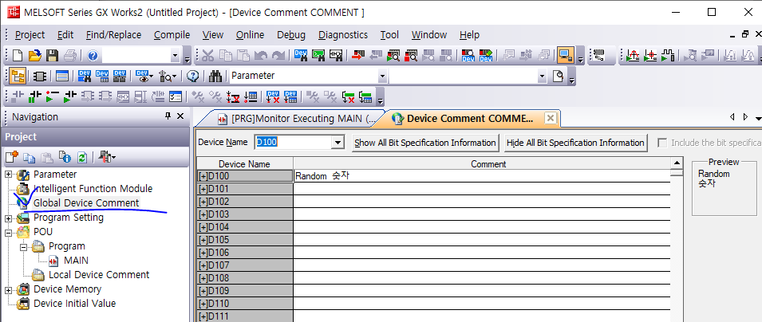Viewport: 762px width, 322px height.
Task: Open the Project menu
Action: 30,35
